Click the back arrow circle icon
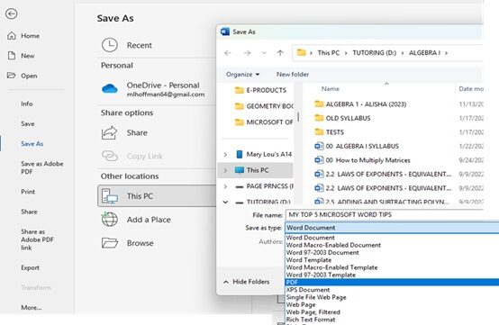This screenshot has height=325, width=499. point(12,14)
